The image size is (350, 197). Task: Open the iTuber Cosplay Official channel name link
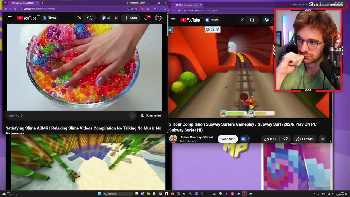[x=196, y=137]
